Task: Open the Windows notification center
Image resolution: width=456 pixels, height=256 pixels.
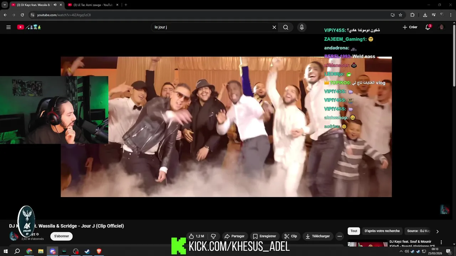Action: pyautogui.click(x=449, y=251)
